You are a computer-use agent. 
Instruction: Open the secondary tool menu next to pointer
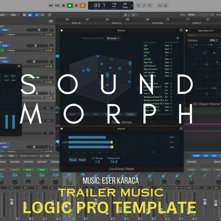coord(134,15)
